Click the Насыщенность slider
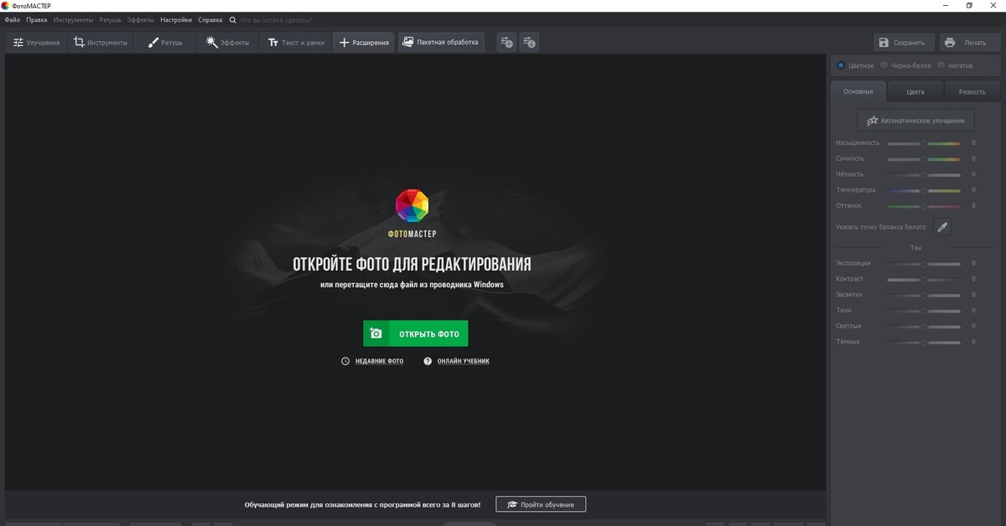This screenshot has width=1006, height=526. (x=924, y=144)
